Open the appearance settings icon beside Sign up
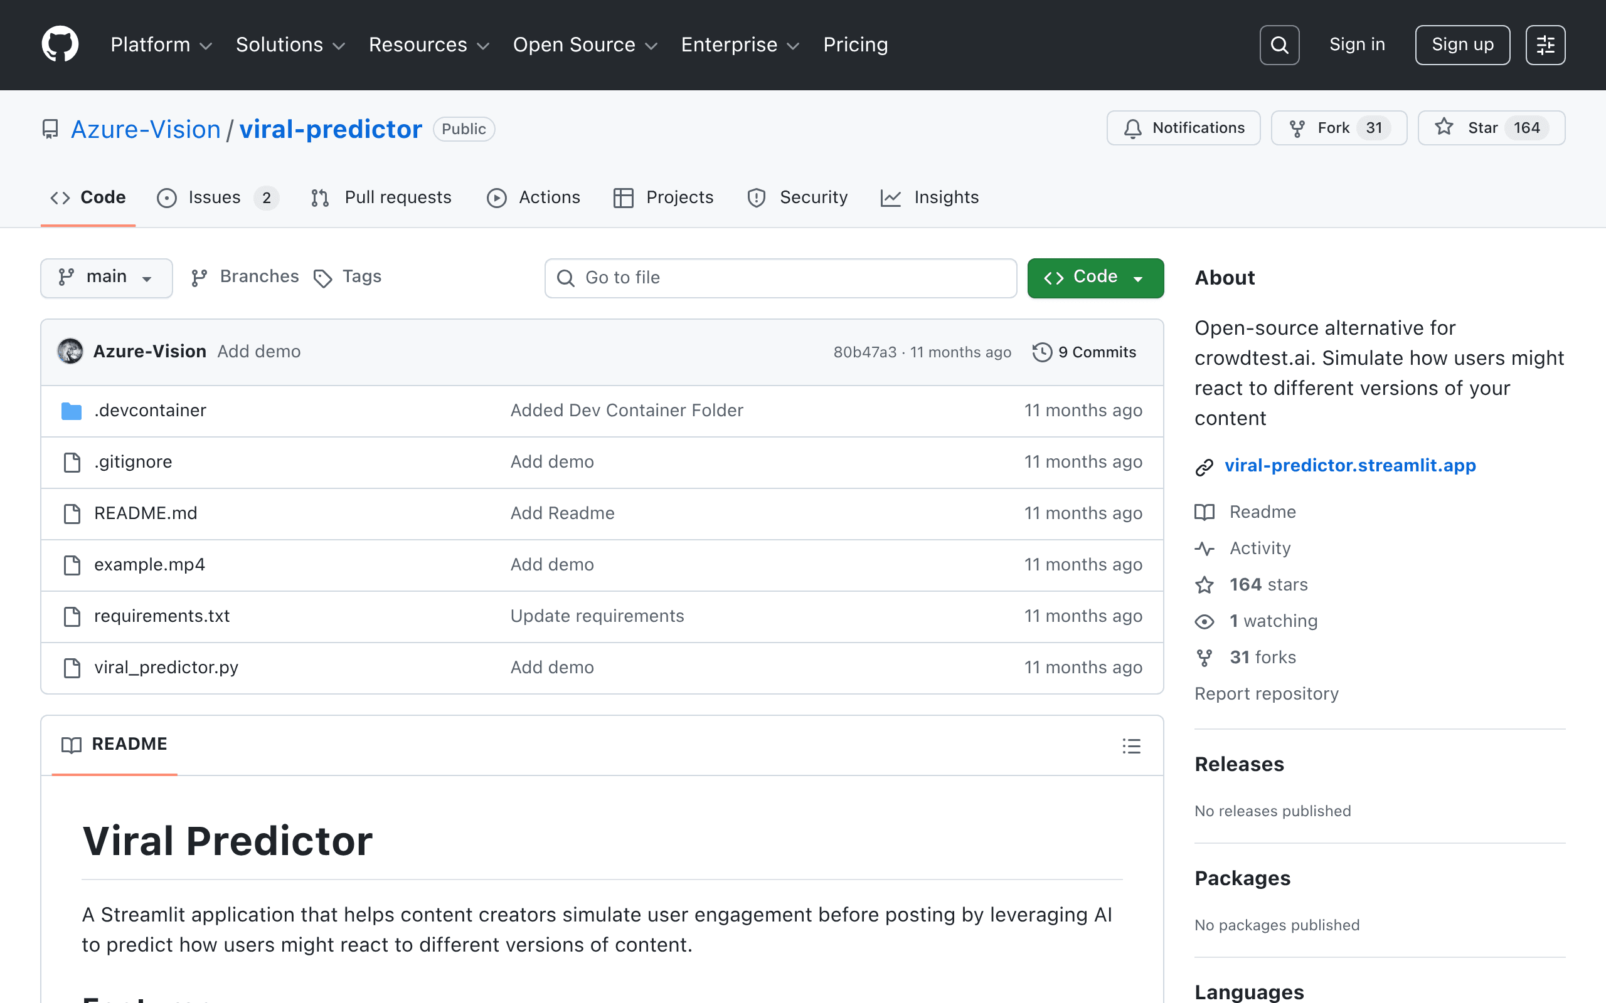Image resolution: width=1606 pixels, height=1003 pixels. pyautogui.click(x=1545, y=45)
